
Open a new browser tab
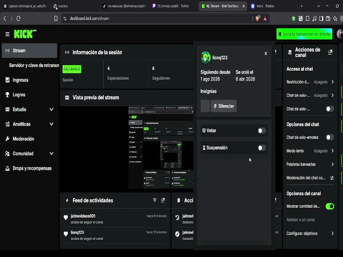pyautogui.click(x=302, y=6)
